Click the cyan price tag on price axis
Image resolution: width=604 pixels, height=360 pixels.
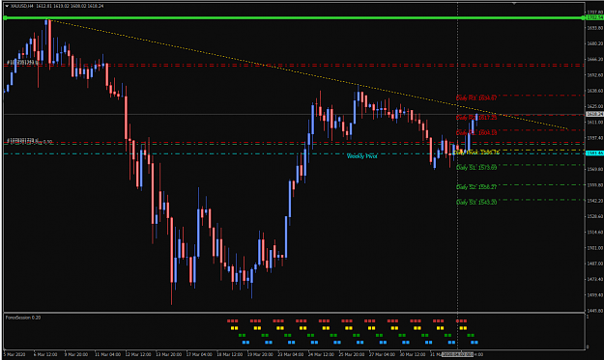click(x=594, y=153)
